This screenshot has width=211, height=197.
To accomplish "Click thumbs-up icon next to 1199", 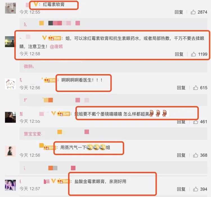I will click(x=193, y=54).
